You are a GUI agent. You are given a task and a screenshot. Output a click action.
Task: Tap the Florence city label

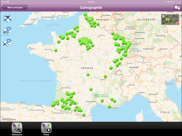(152, 102)
